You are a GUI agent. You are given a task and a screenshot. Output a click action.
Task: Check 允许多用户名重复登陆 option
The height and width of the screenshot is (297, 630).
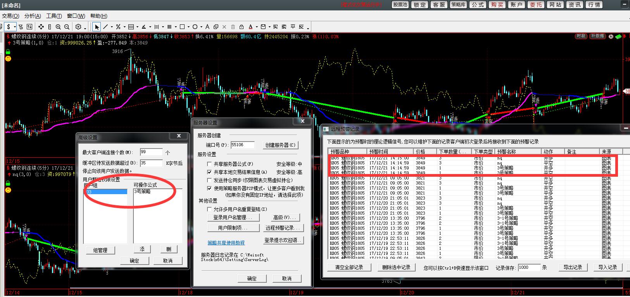209,209
